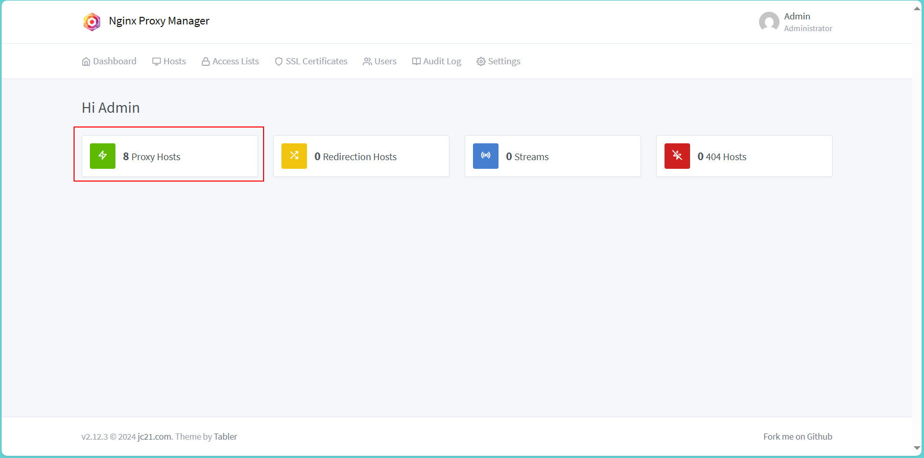Open the Fork me on Github link
This screenshot has width=924, height=458.
click(797, 437)
